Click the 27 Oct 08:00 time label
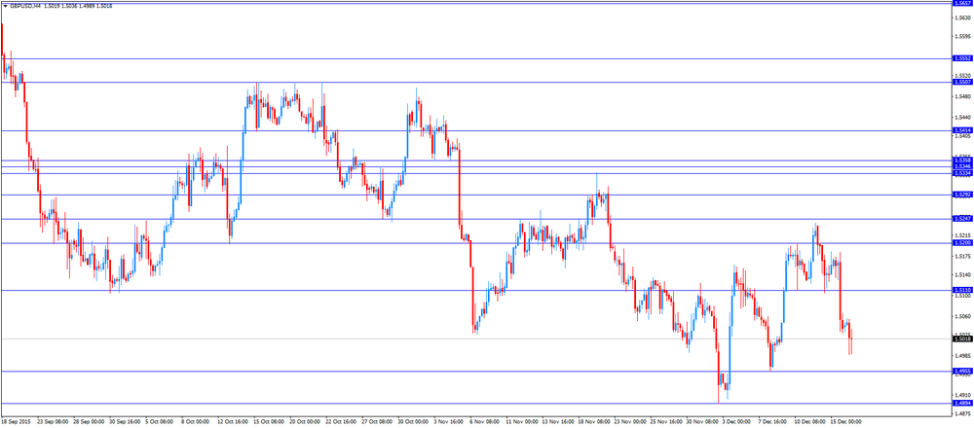This screenshot has width=974, height=428. point(376,420)
